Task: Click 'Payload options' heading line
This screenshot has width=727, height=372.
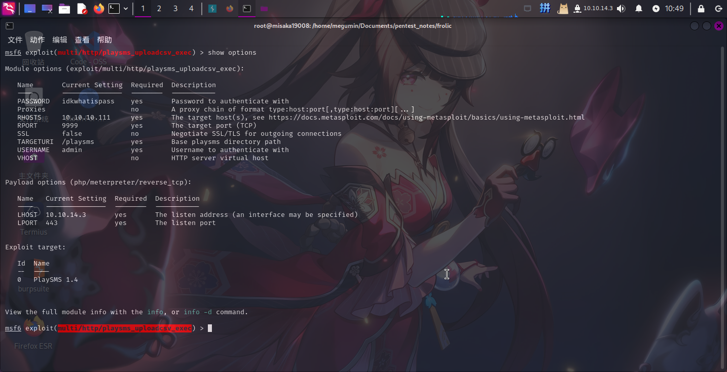Action: [98, 182]
